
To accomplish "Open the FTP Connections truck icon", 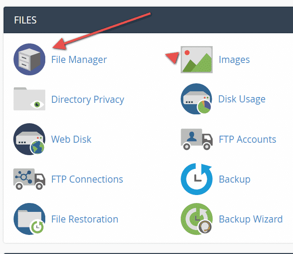I will [29, 179].
